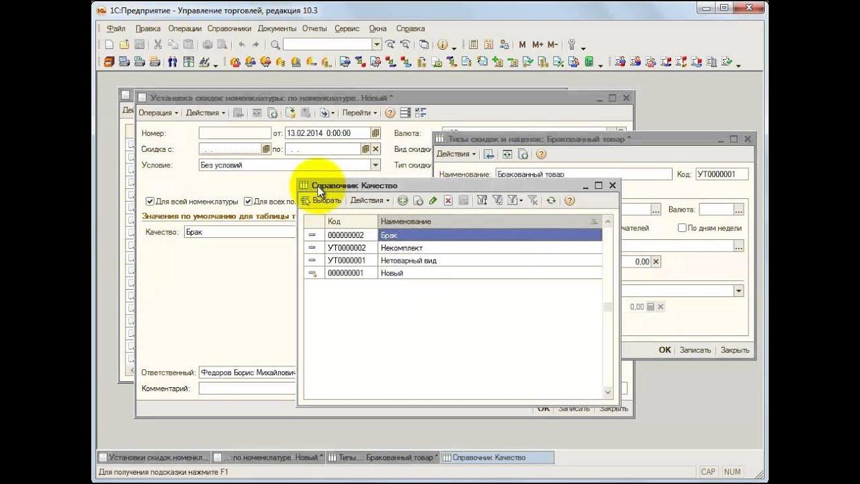This screenshot has height=484, width=860.
Task: Open Действия dropdown in Типы скидок window
Action: point(456,154)
